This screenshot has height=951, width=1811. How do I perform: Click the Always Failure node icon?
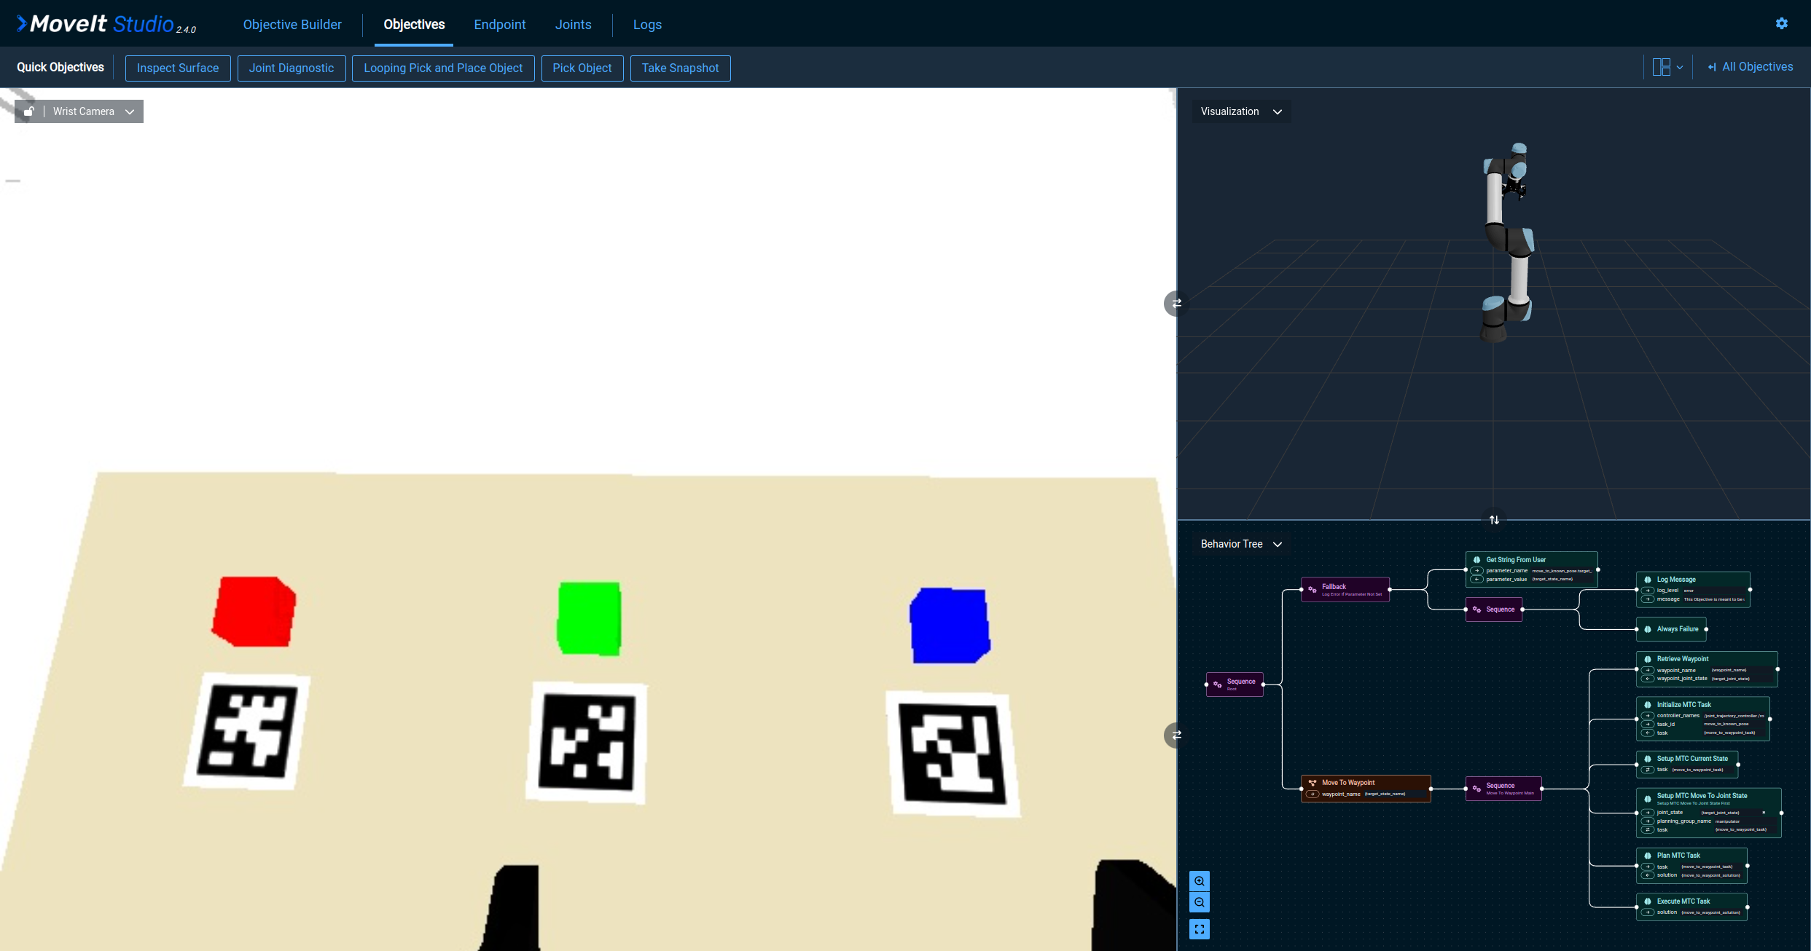click(x=1648, y=629)
